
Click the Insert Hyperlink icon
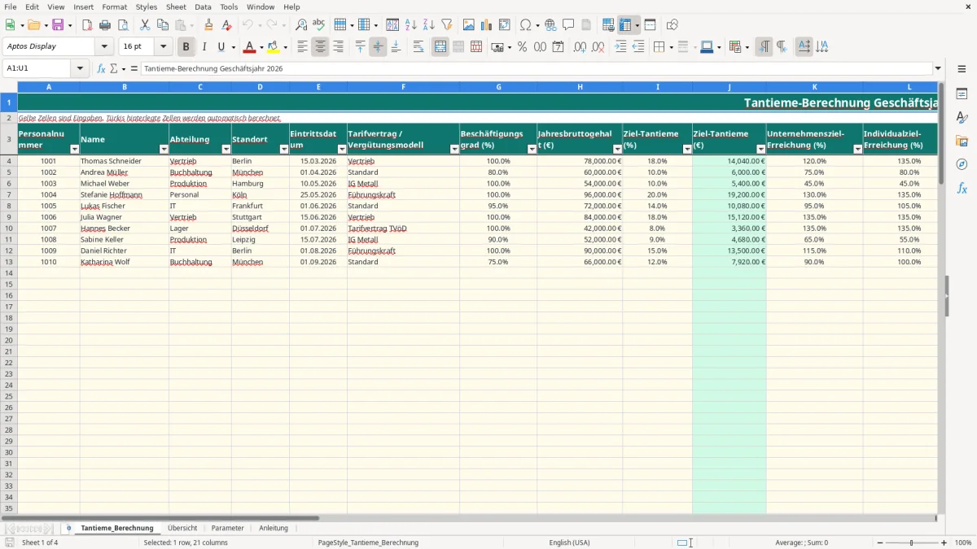coord(550,25)
